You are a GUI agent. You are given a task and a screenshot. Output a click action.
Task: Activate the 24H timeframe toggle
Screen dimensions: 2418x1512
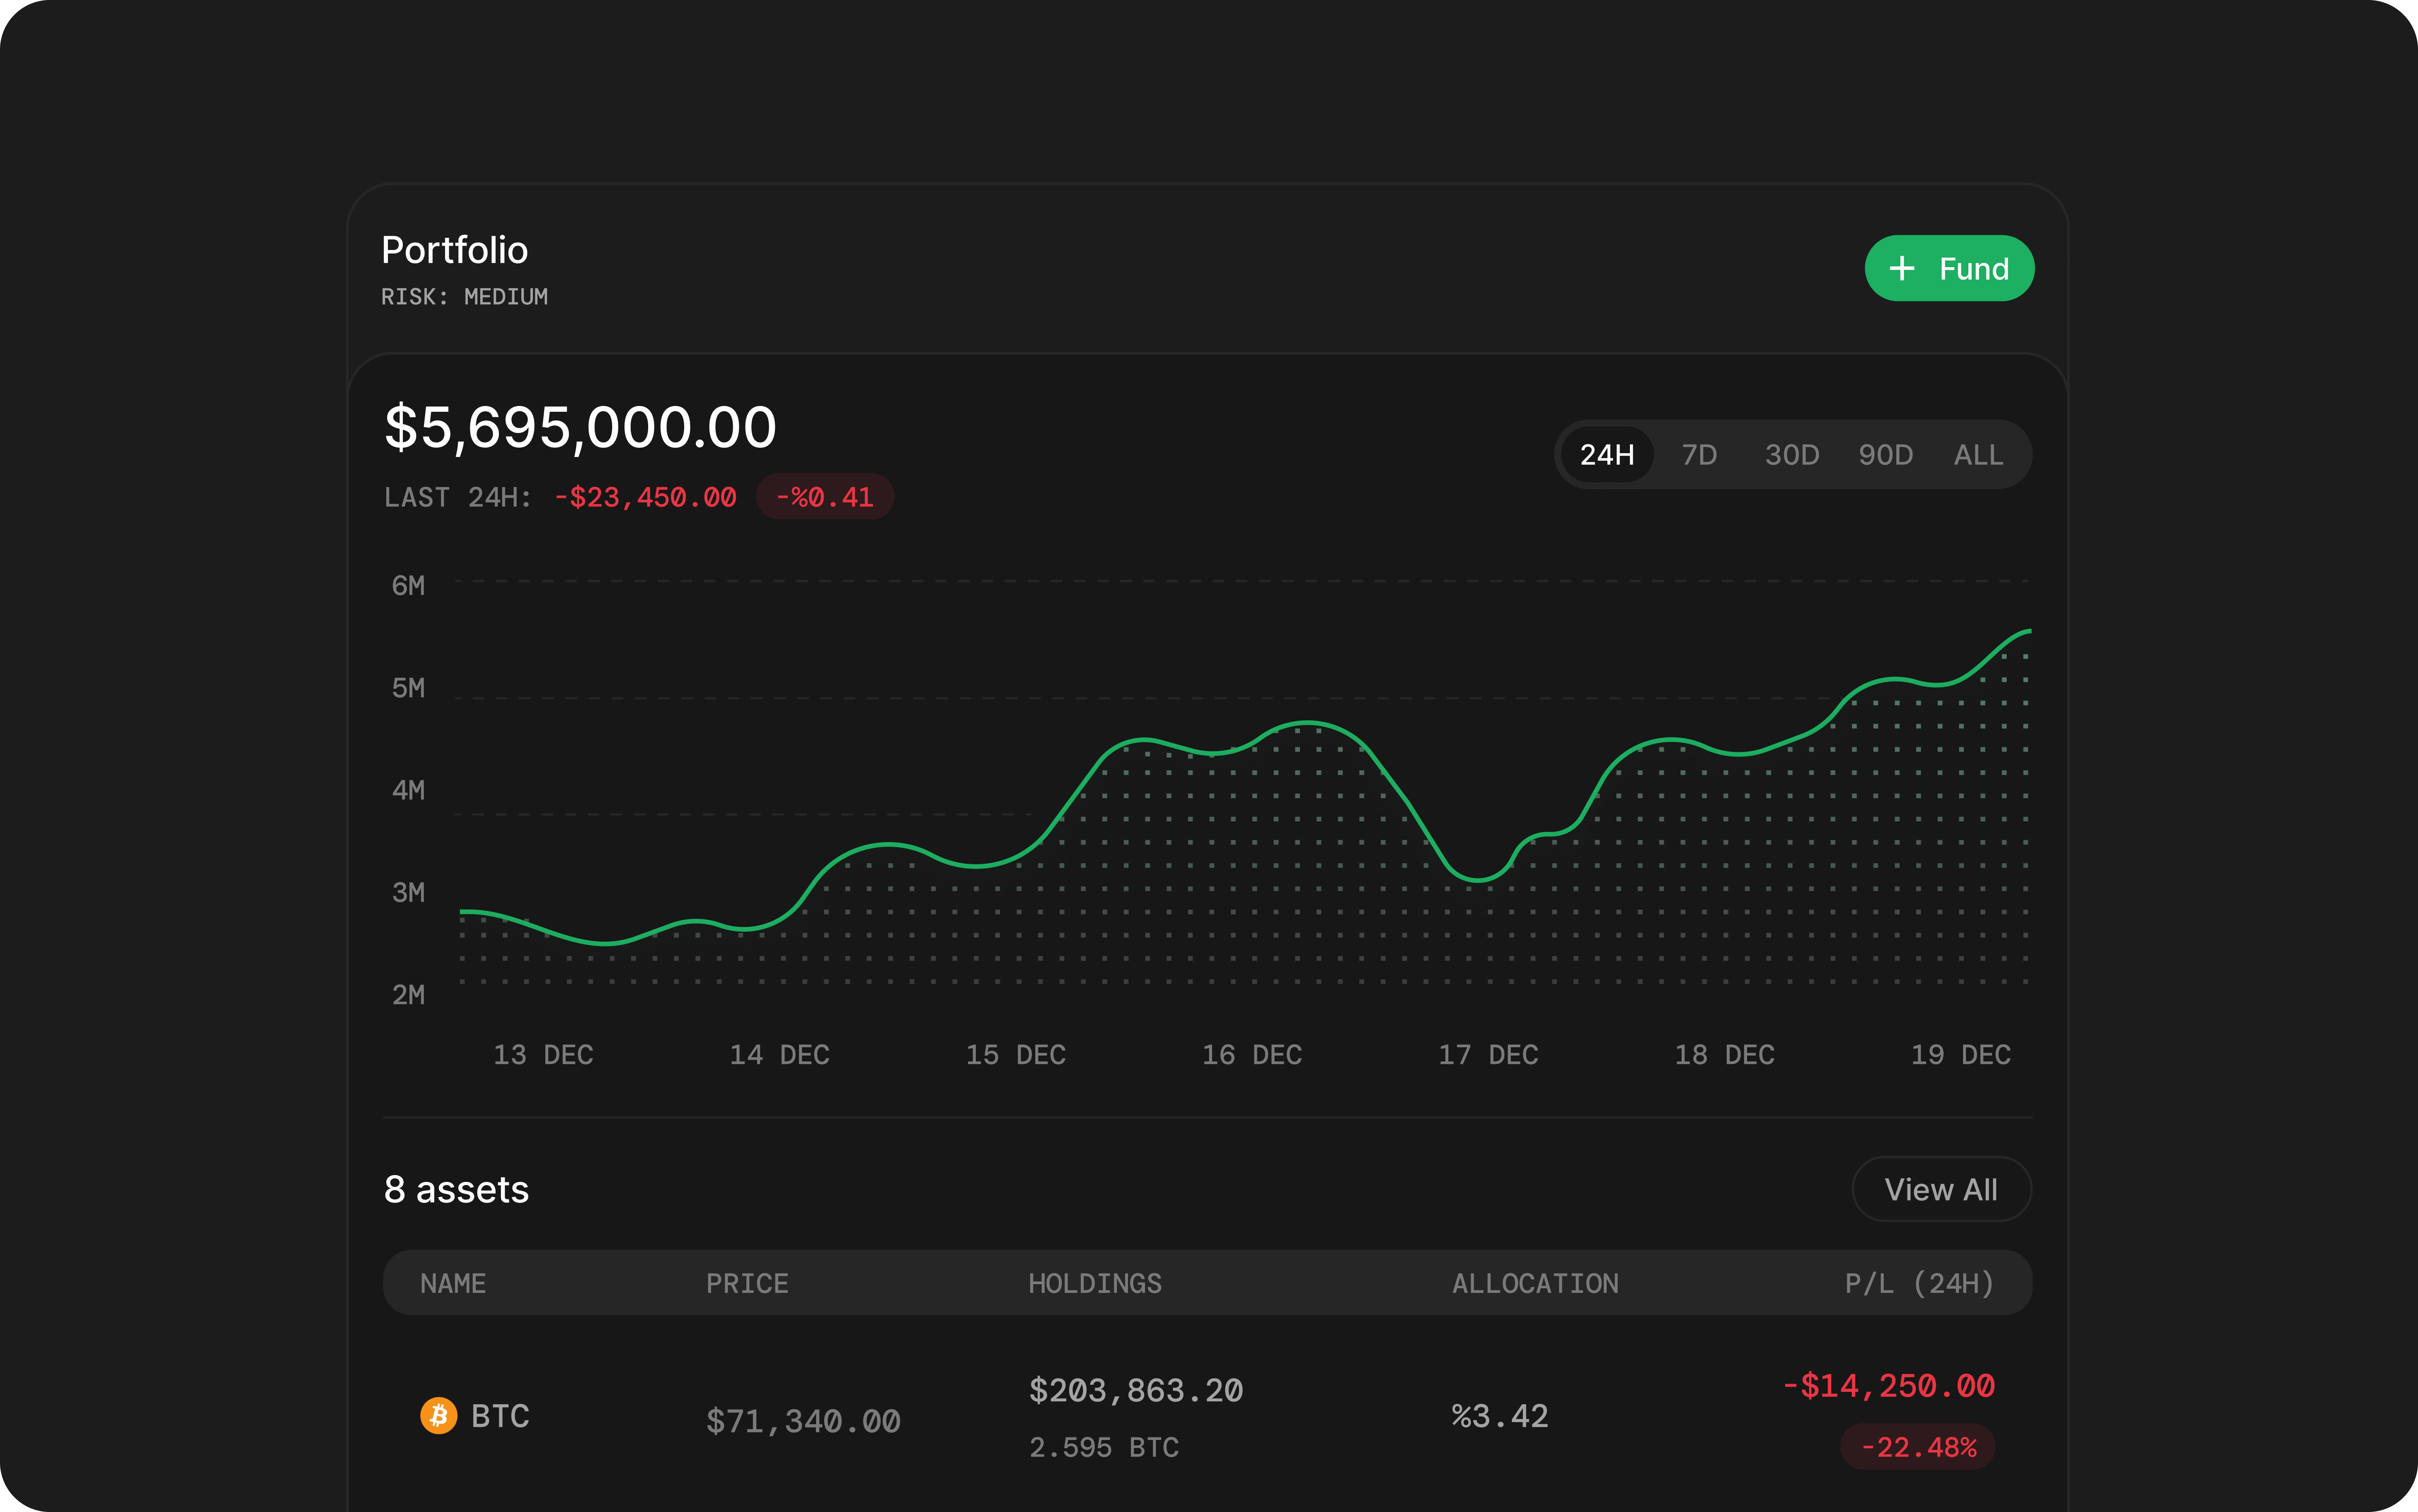pos(1606,454)
